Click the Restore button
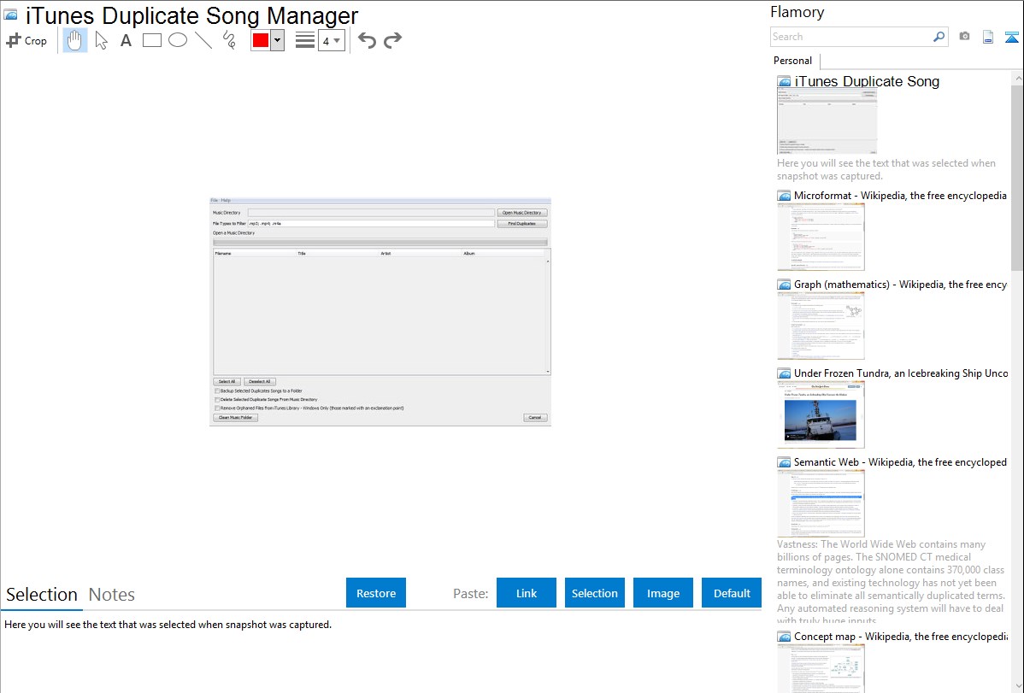Screen dimensions: 1024x693 click(376, 593)
